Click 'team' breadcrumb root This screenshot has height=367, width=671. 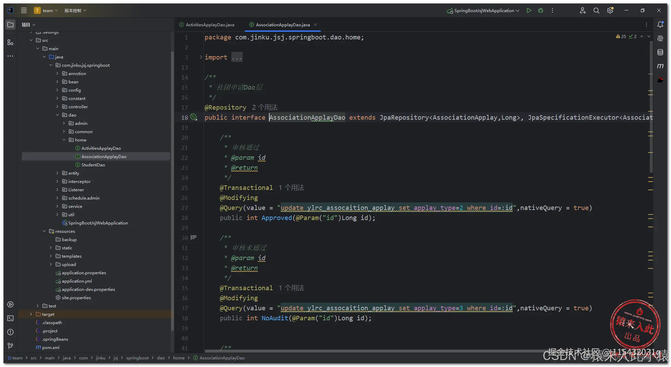pyautogui.click(x=15, y=358)
